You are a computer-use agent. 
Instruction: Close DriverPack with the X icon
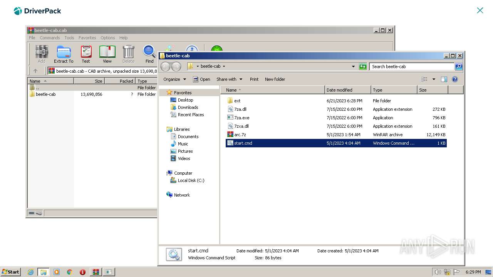pyautogui.click(x=480, y=10)
